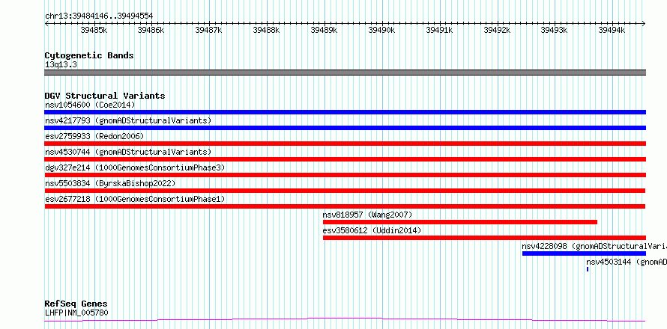Select the red bar under esv2759933
The width and height of the screenshot is (667, 329).
(345, 144)
